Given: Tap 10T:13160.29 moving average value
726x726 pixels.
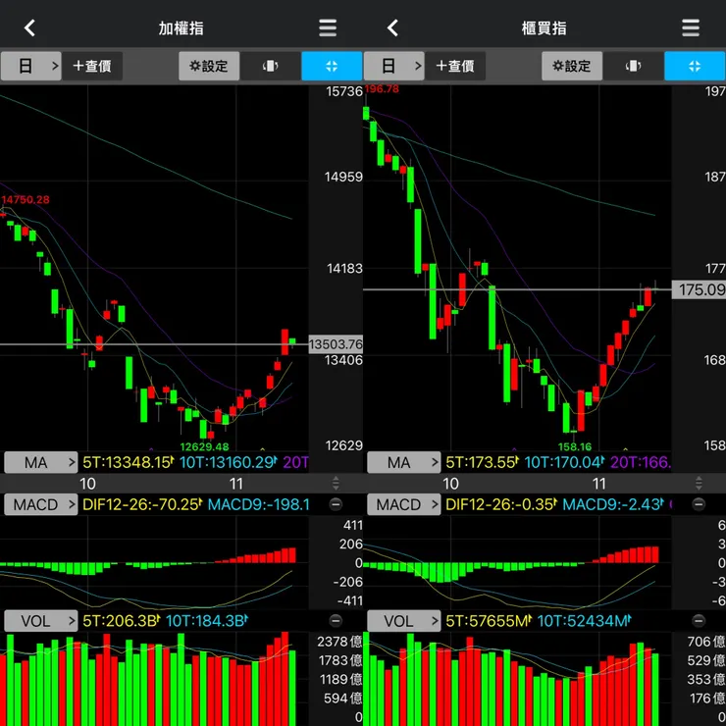Looking at the screenshot, I should coord(229,462).
